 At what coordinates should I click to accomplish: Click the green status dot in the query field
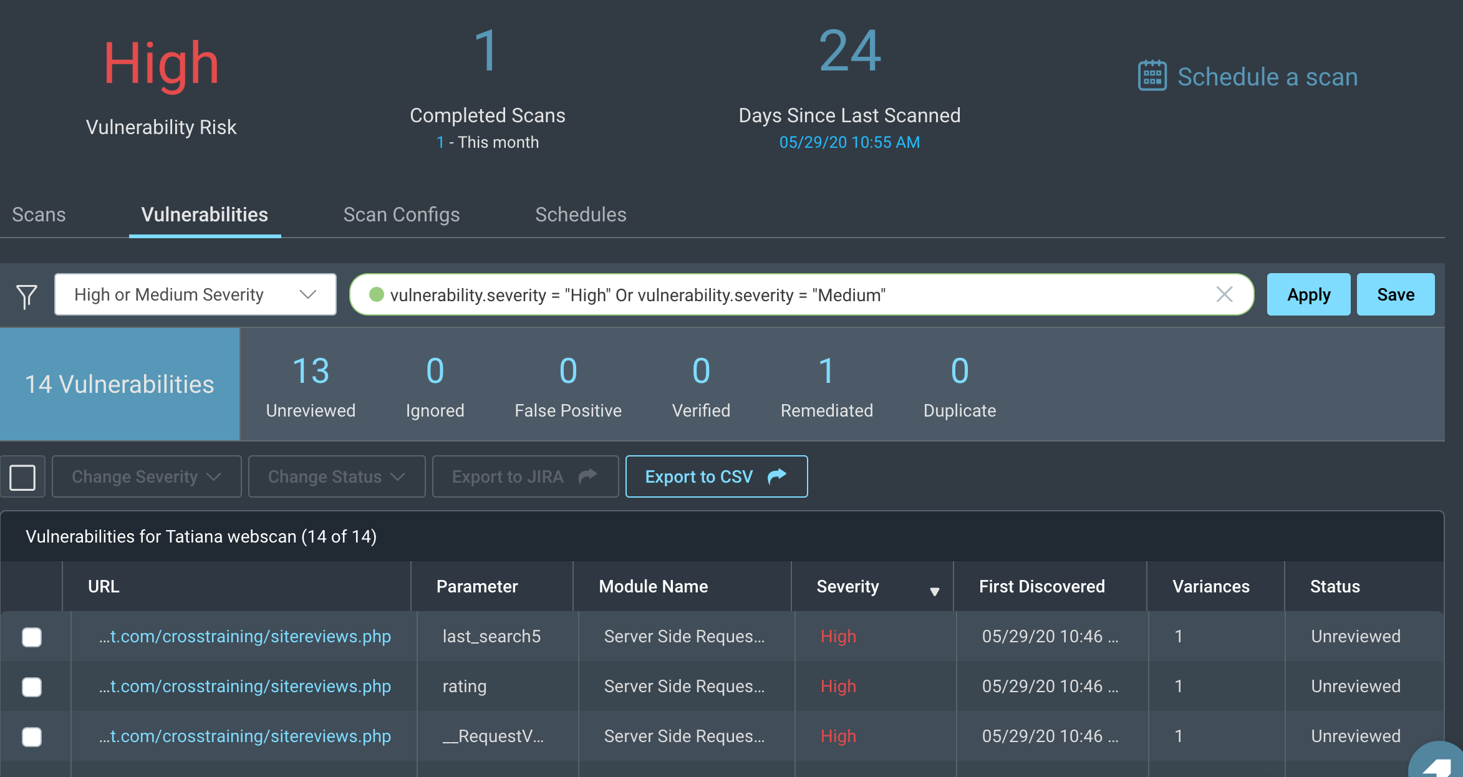376,294
